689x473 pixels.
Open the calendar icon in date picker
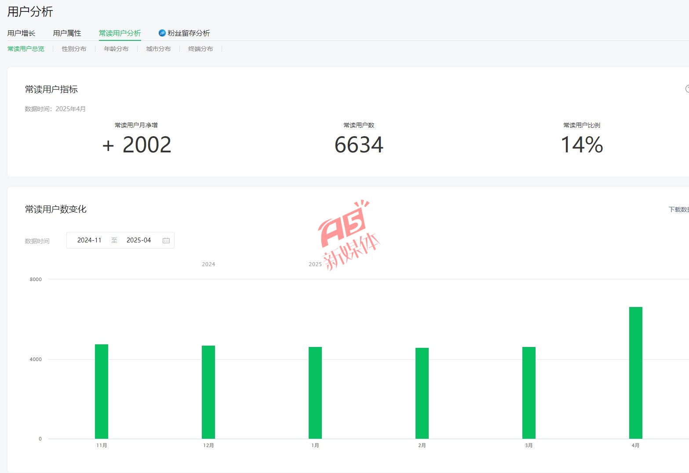click(166, 240)
